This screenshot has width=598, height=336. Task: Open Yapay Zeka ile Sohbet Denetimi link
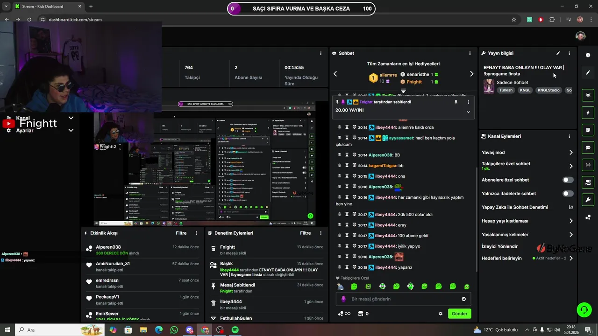click(527, 207)
